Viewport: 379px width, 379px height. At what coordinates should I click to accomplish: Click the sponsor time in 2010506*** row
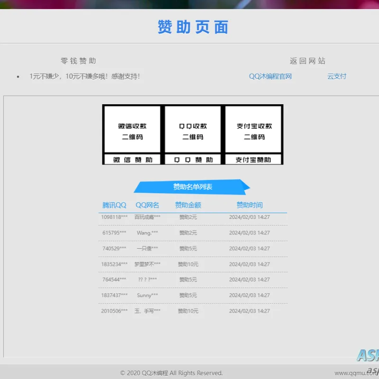coord(250,311)
